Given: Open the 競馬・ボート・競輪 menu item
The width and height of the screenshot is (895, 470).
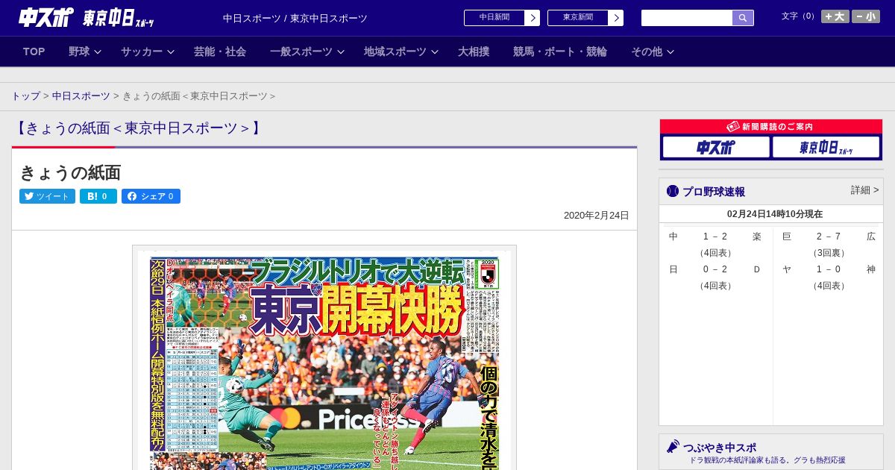Looking at the screenshot, I should click(x=560, y=51).
